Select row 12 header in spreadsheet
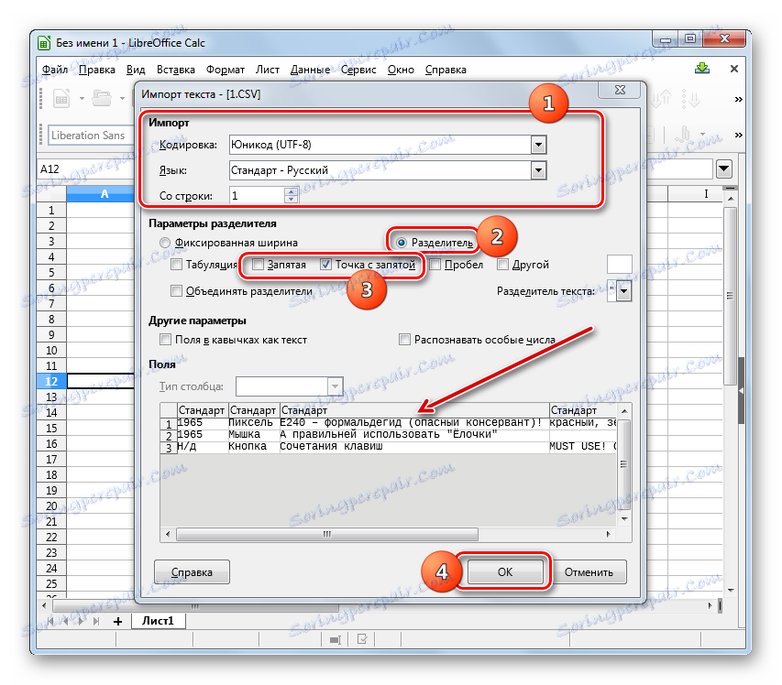This screenshot has height=685, width=782. point(51,381)
